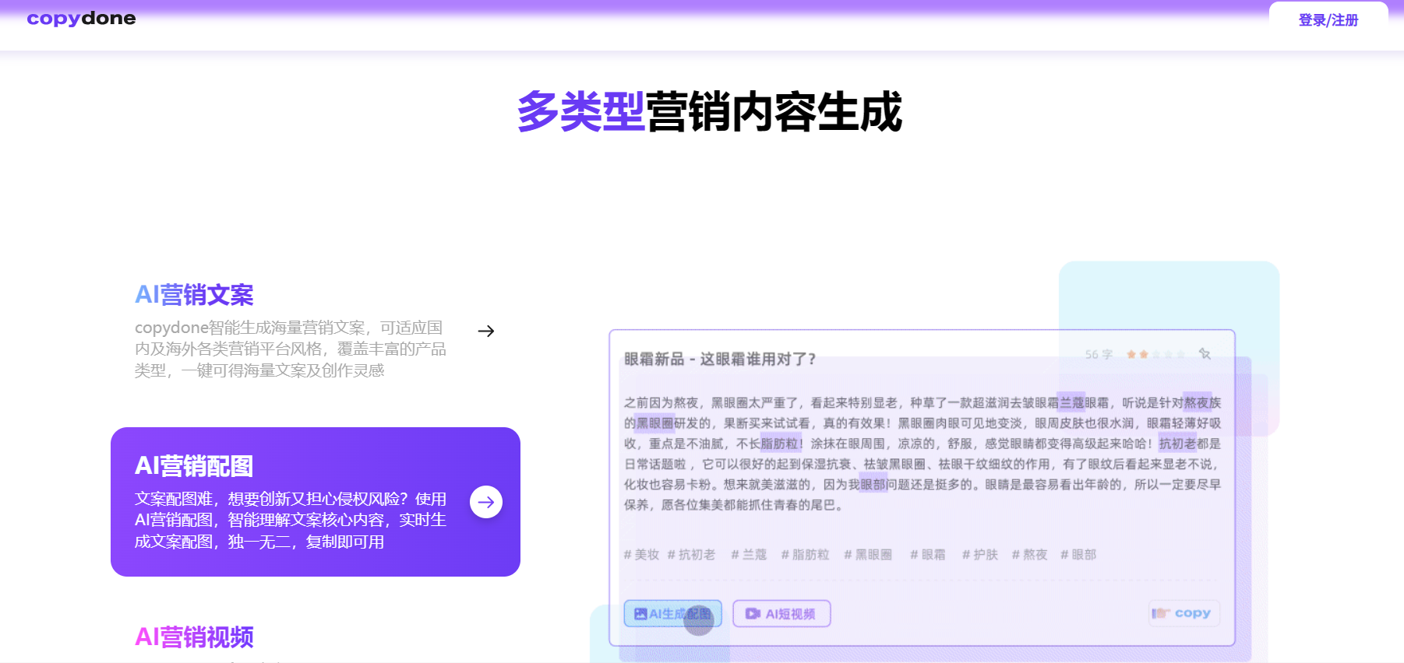The width and height of the screenshot is (1404, 663).
Task: Click the AI生成配图 image button
Action: pos(672,614)
